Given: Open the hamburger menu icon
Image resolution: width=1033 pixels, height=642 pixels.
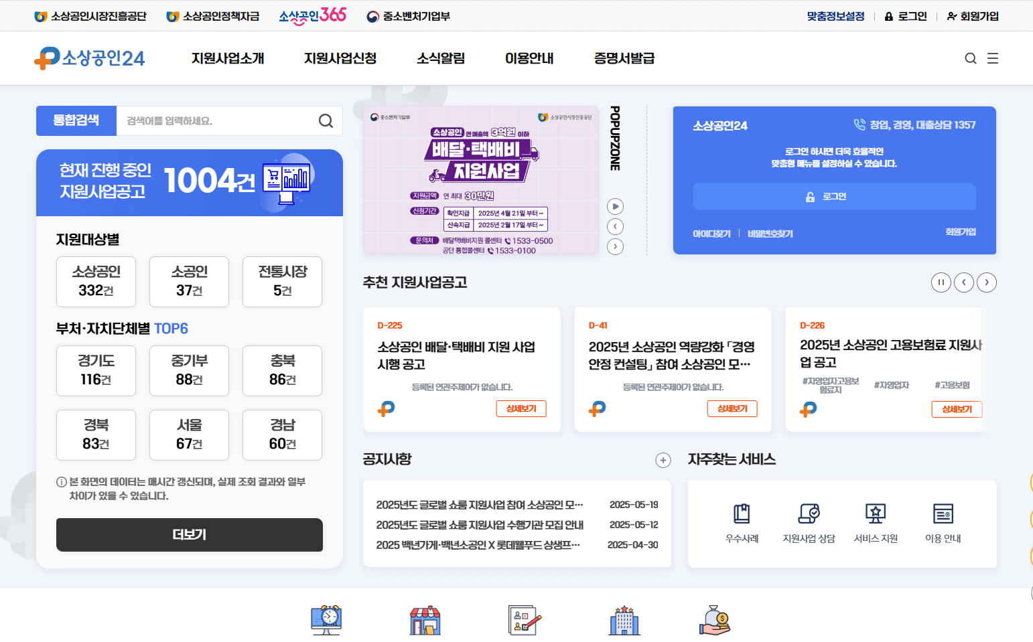Looking at the screenshot, I should 993,58.
